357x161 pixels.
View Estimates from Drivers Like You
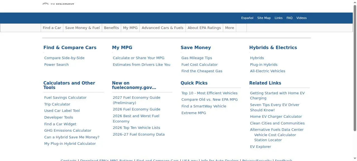(141, 65)
